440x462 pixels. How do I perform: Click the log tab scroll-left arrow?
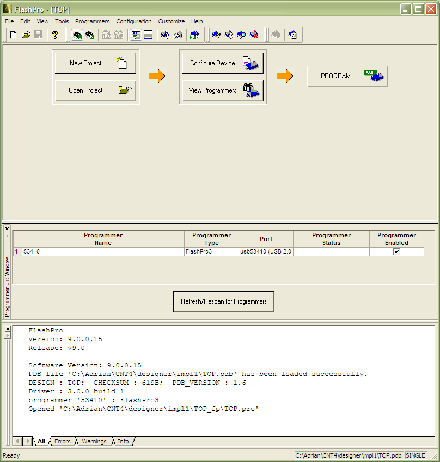click(17, 441)
